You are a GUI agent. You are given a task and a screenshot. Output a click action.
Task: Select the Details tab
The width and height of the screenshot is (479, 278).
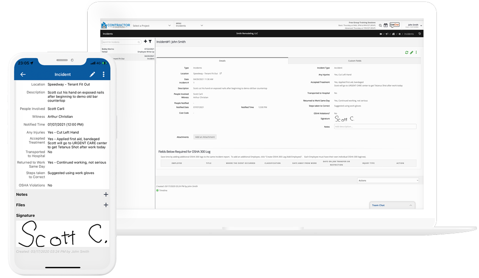pos(222,61)
